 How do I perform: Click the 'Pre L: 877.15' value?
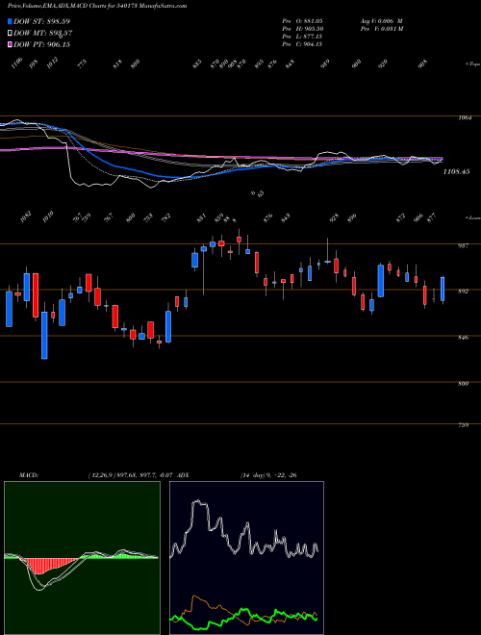coord(302,37)
